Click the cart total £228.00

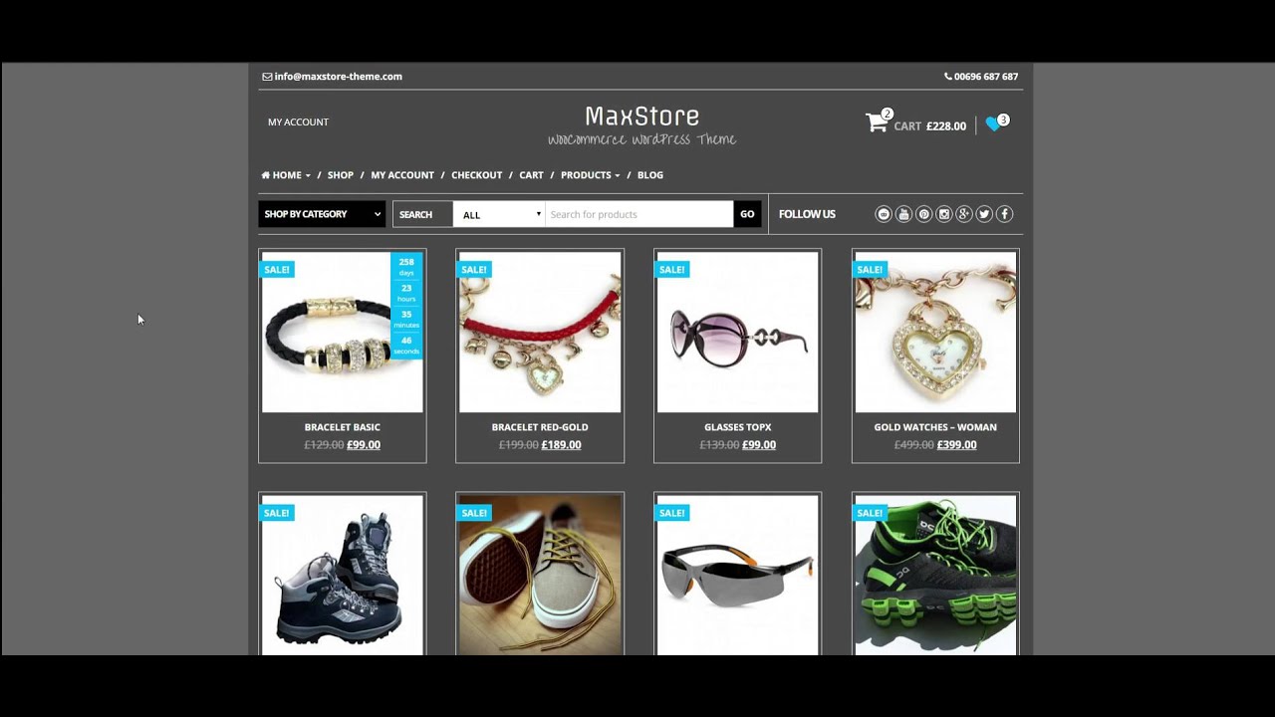click(x=946, y=126)
